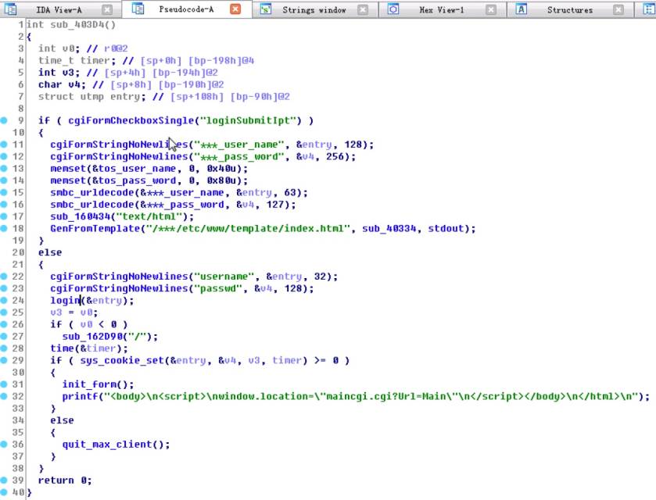Click the partially visible tab icon after Structures
Viewport: 656px width, 500px height.
coord(649,9)
